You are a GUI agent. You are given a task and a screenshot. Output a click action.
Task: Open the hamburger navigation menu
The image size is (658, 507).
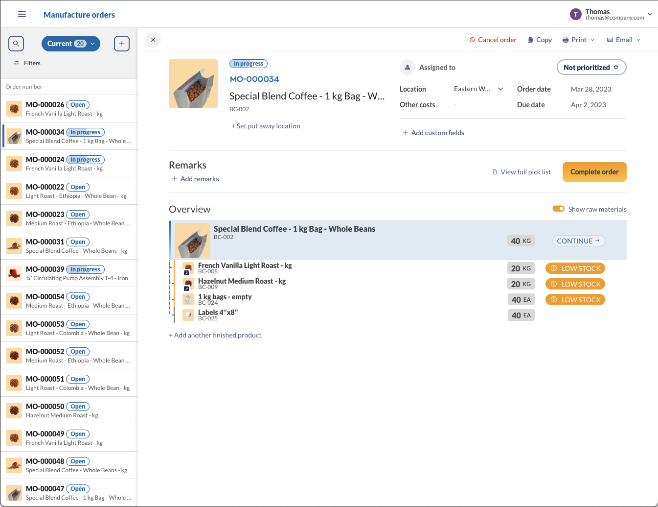click(x=22, y=14)
